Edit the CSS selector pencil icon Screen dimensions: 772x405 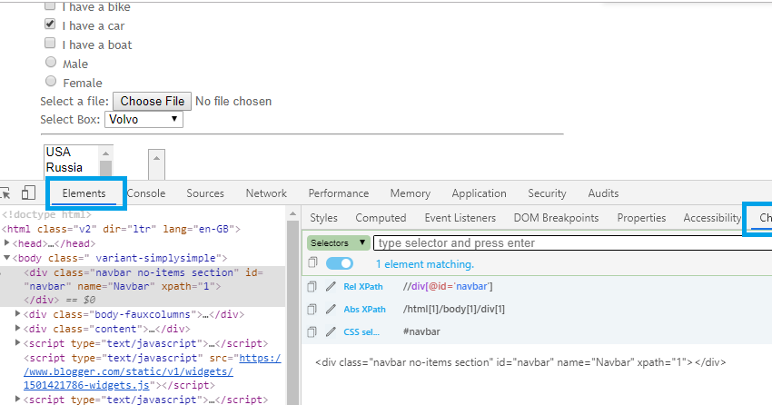tap(331, 331)
